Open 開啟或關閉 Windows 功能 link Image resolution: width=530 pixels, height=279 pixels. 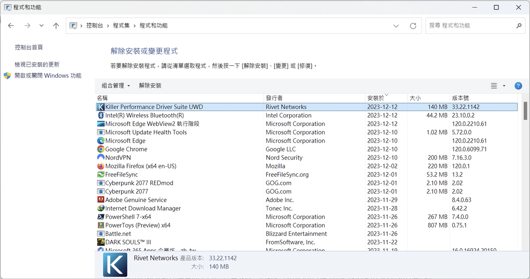48,76
